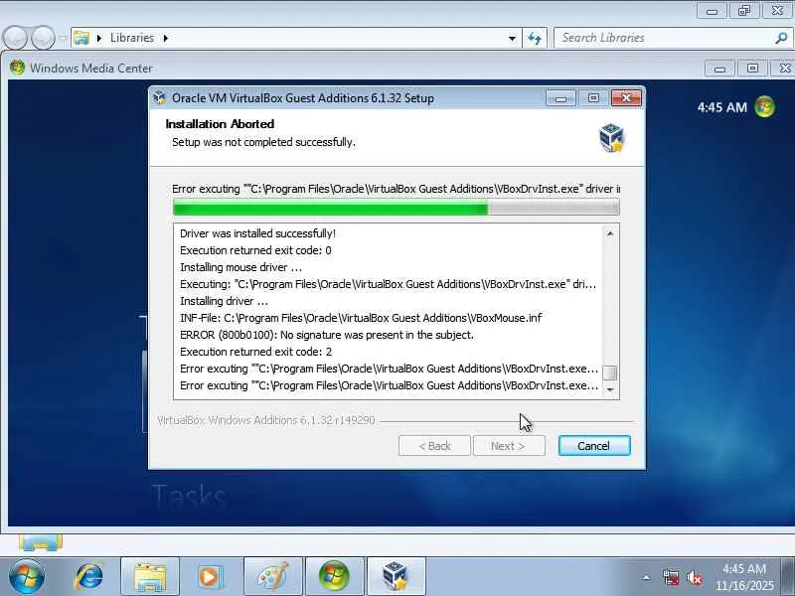
Task: Minimize the Guest Additions Setup window
Action: (560, 97)
